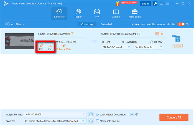Turn off Hardware acceleration toggle
Viewport: 194px width, 126px height.
[x=181, y=24]
